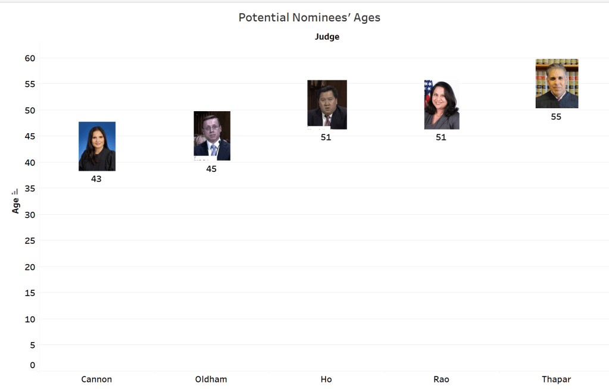
Task: Select the photo mark in the Oldham column
Action: point(212,136)
